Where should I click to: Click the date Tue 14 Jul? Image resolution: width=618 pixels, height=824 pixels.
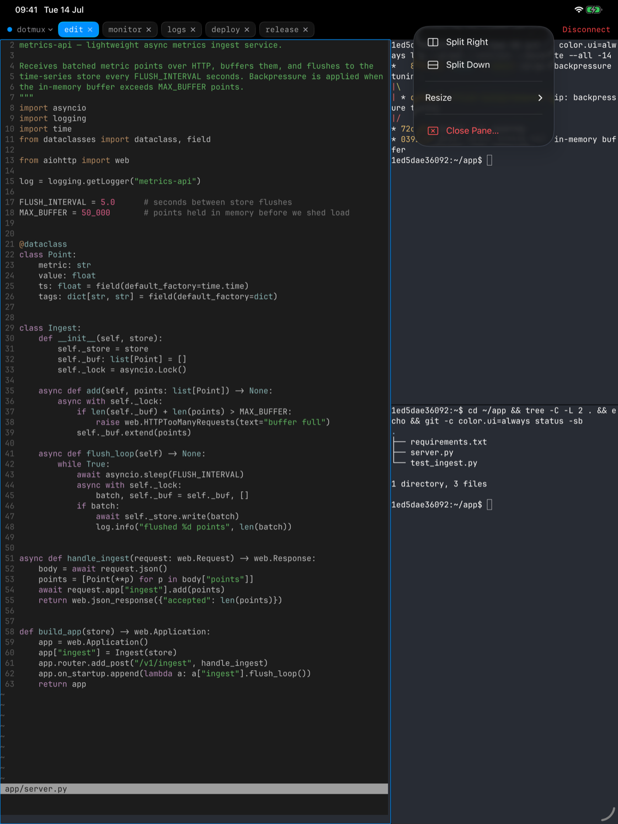63,9
